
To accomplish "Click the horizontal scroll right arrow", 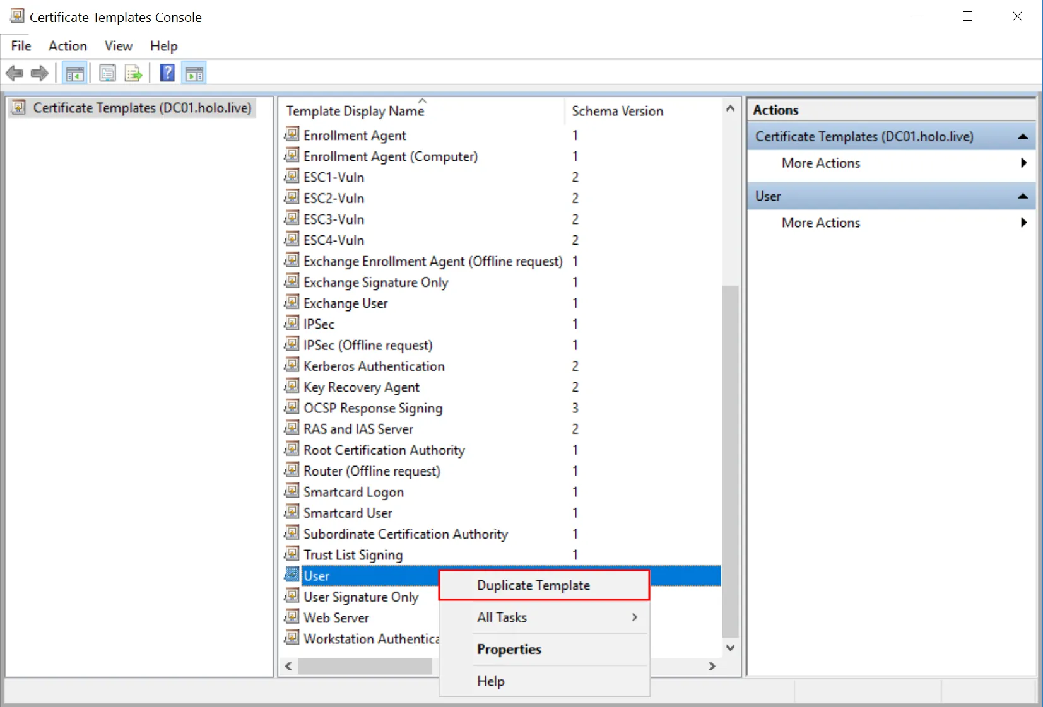I will (x=712, y=666).
